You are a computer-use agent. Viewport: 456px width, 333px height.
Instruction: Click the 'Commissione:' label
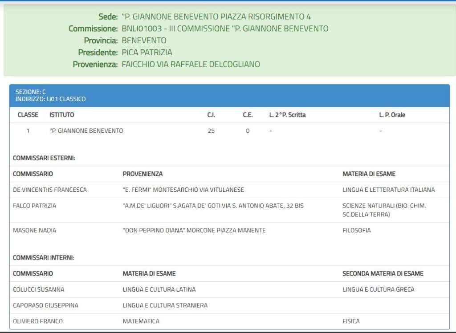click(x=93, y=28)
